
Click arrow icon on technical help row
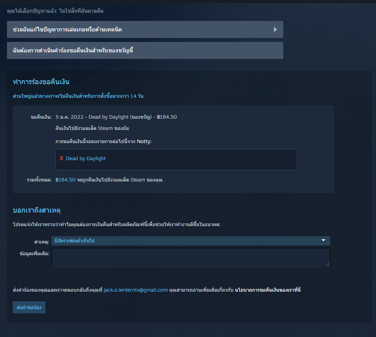click(275, 29)
